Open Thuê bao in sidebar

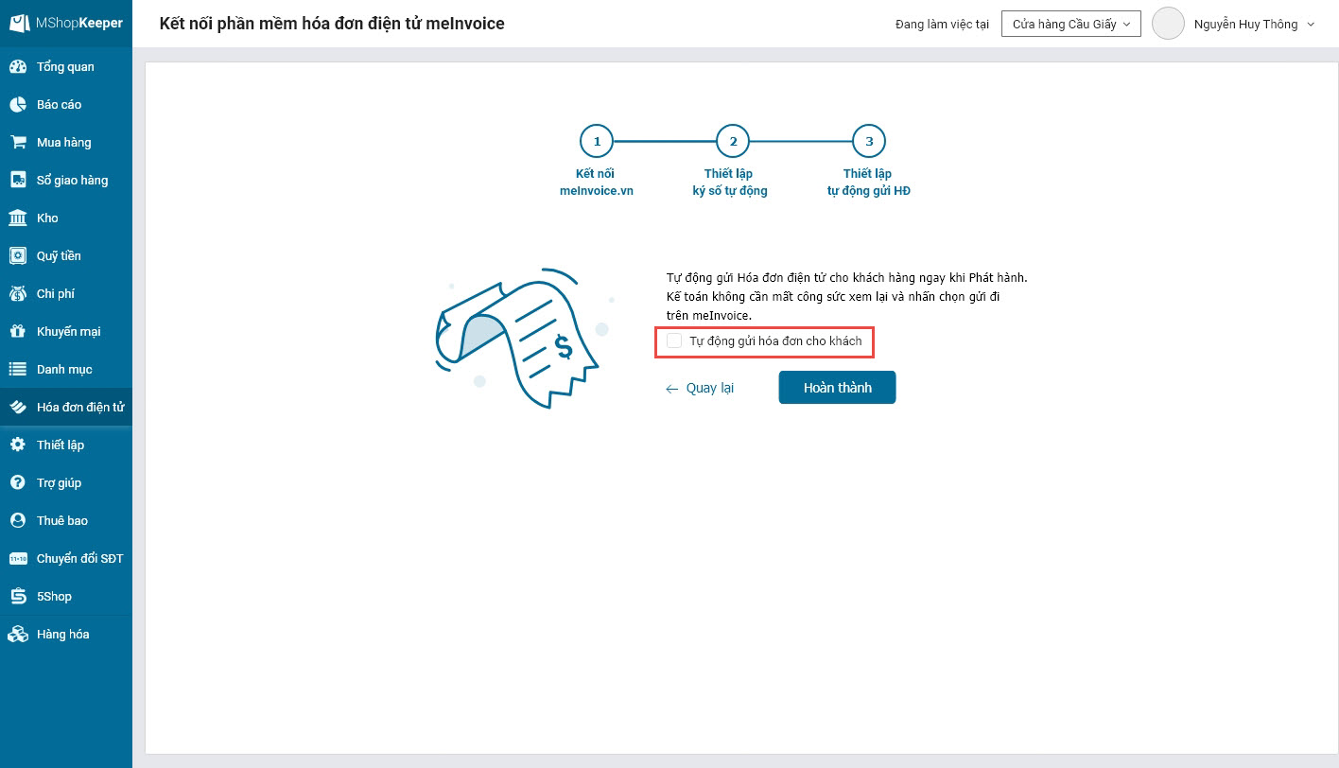coord(66,521)
